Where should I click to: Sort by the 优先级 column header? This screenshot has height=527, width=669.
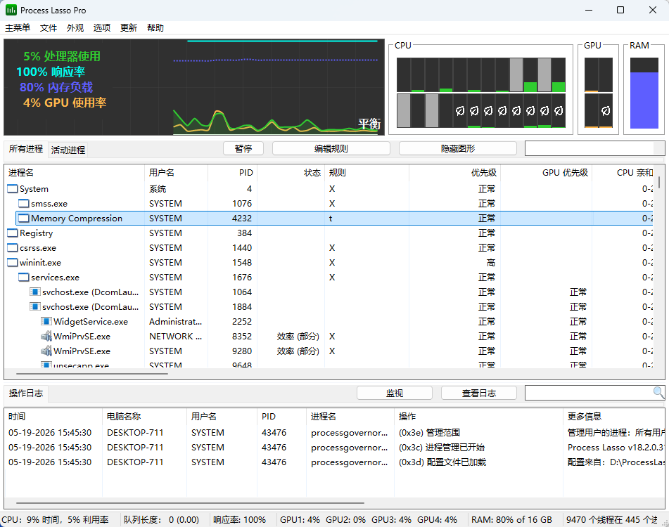[x=455, y=173]
